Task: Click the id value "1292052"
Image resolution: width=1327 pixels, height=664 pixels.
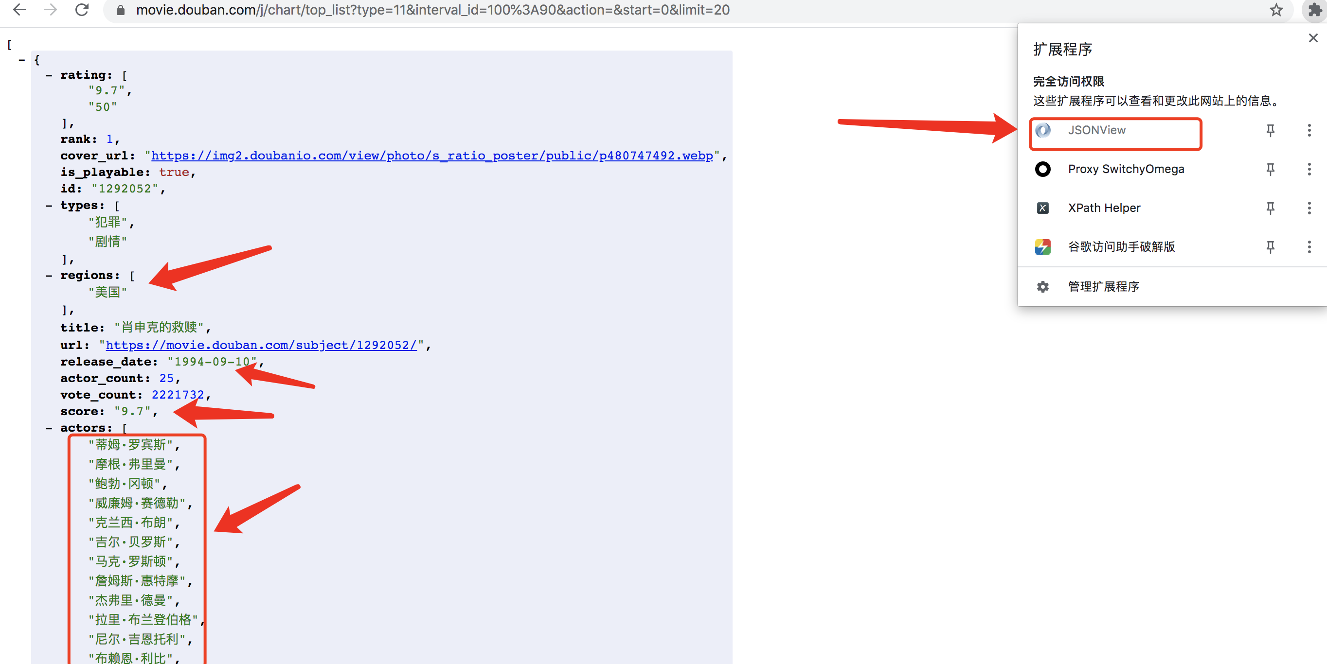Action: [x=125, y=189]
